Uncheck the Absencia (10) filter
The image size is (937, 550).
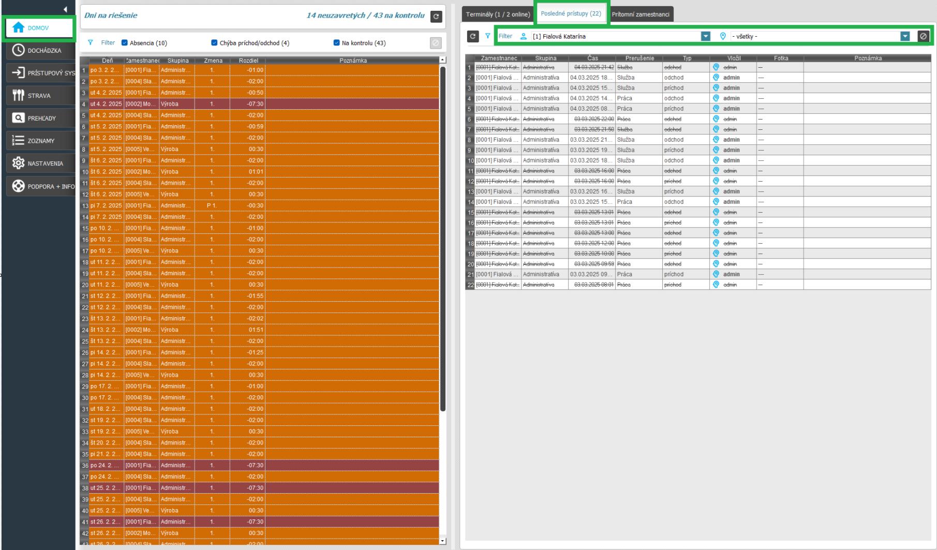pyautogui.click(x=125, y=43)
